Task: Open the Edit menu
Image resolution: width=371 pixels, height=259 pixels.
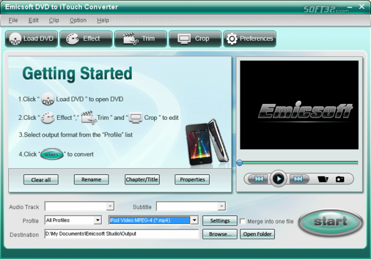Action: tap(33, 20)
